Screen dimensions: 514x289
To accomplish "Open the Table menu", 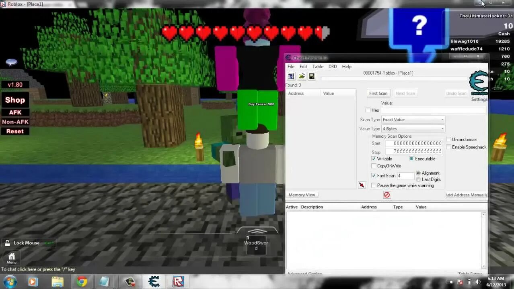I will click(318, 67).
